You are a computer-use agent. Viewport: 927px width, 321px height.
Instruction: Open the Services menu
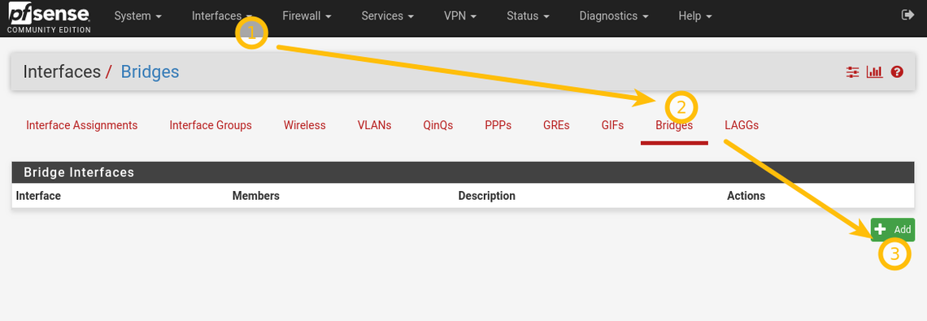click(x=387, y=16)
